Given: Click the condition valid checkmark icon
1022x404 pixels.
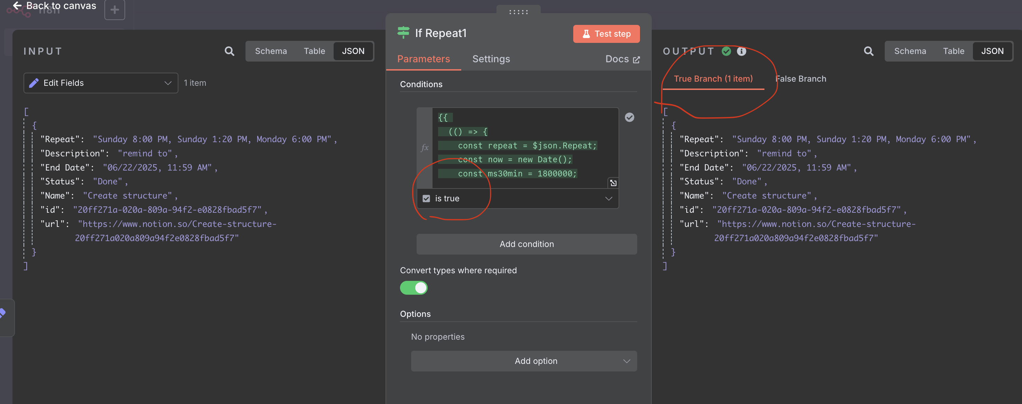Looking at the screenshot, I should point(629,117).
